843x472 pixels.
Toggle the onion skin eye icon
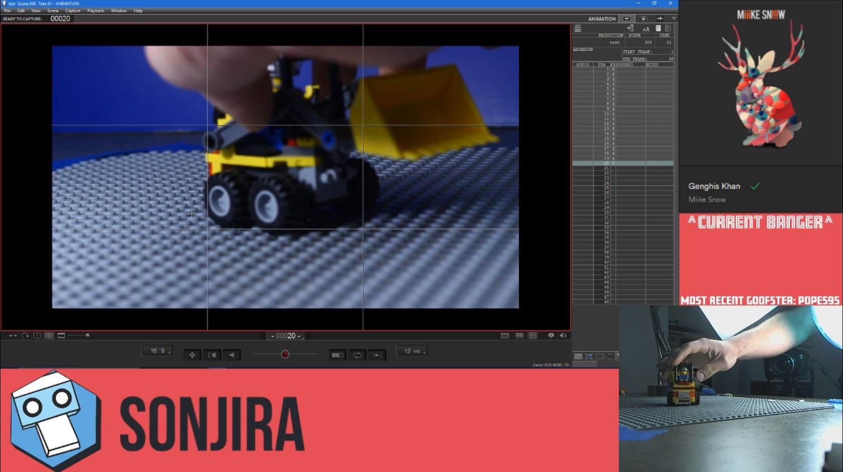pyautogui.click(x=551, y=335)
